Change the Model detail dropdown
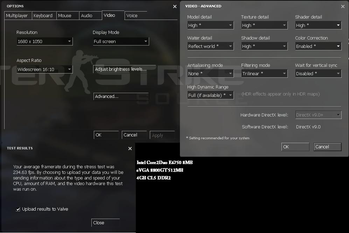 [210, 25]
